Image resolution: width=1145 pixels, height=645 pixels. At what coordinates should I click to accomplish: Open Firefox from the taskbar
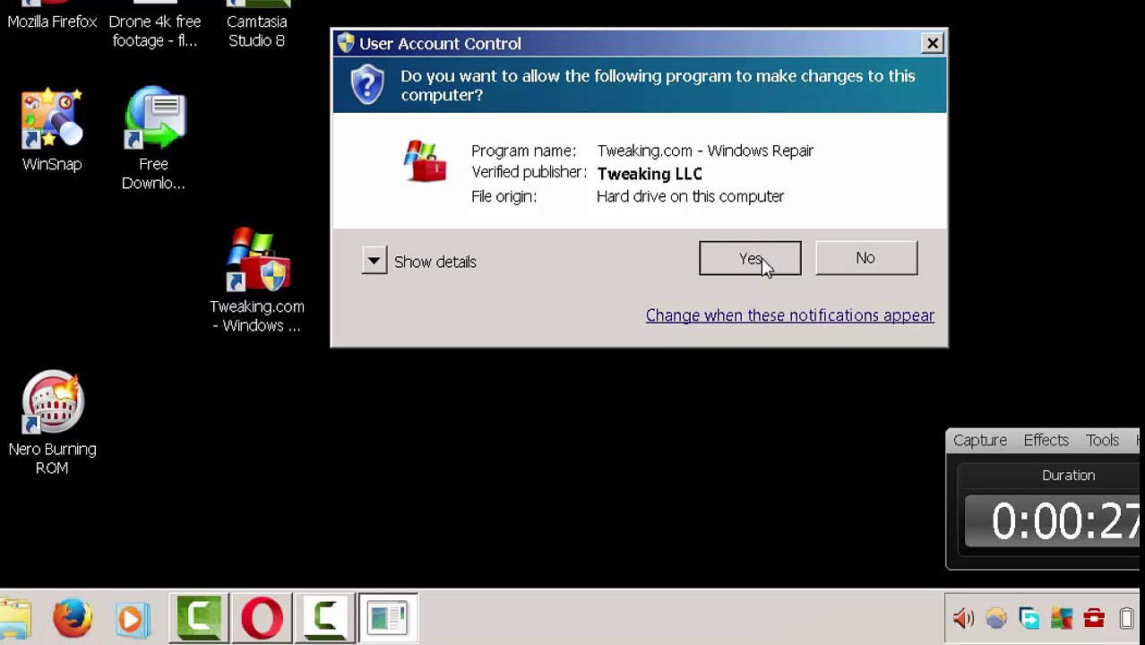click(x=72, y=618)
